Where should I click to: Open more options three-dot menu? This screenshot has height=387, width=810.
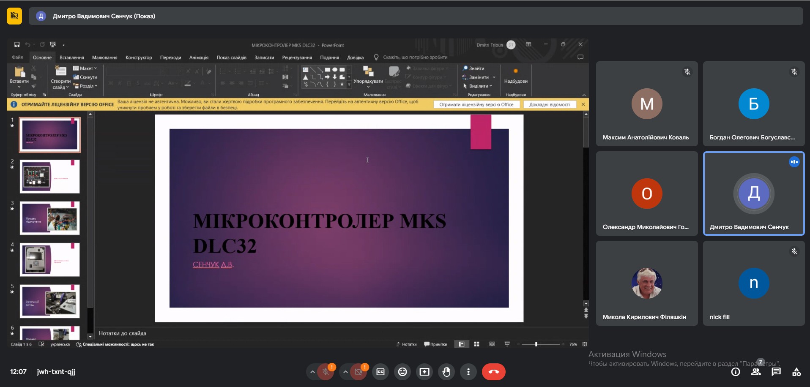coord(468,372)
